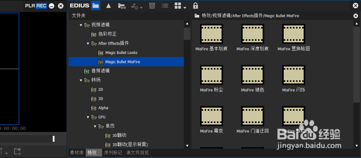
Task: Collapse the 单页 tree node
Action: [95, 127]
